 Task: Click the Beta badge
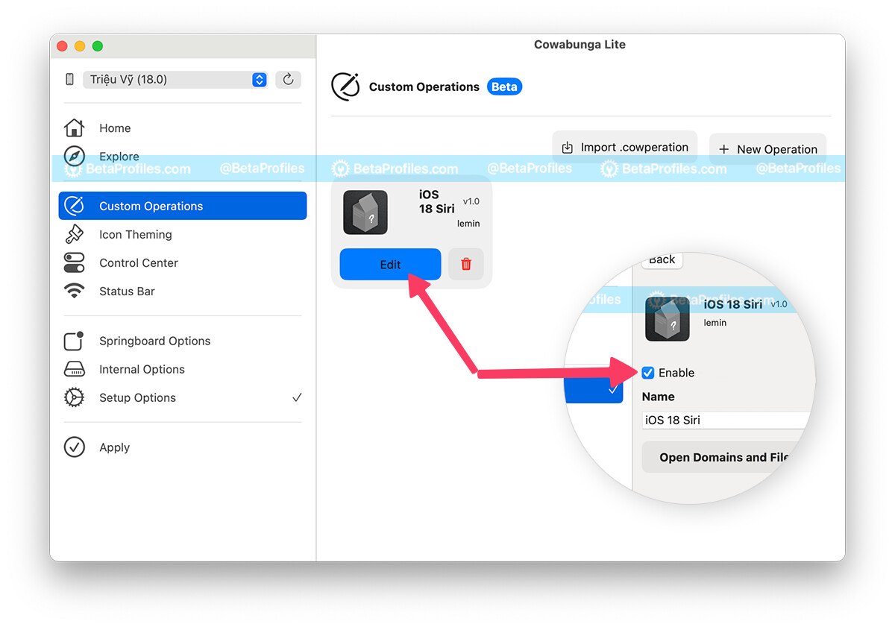coord(504,86)
